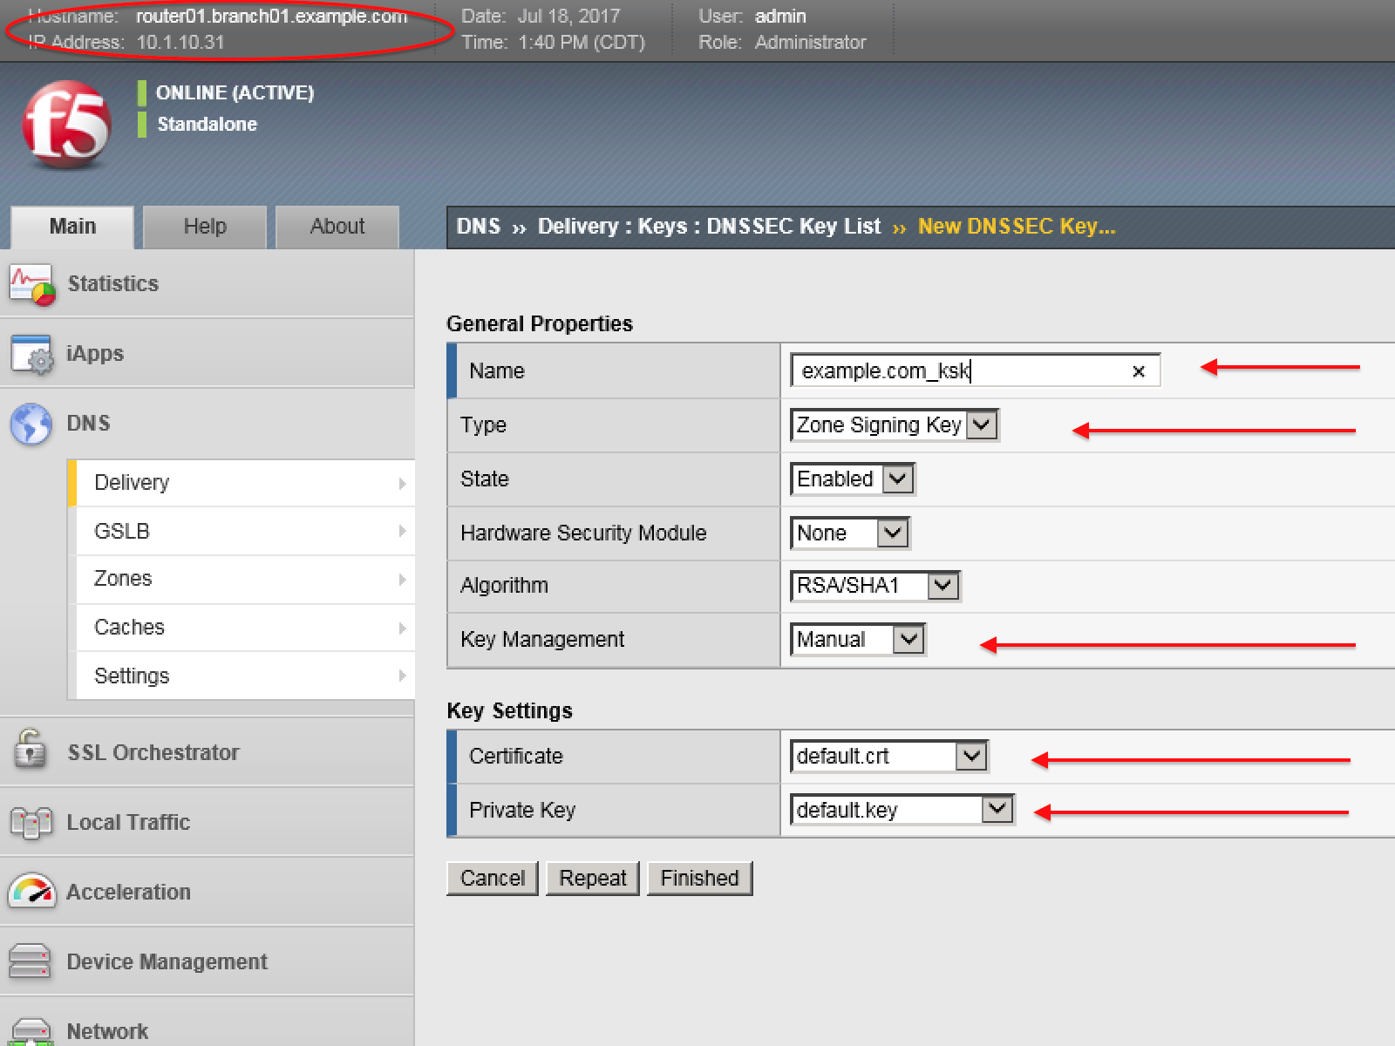Click the Hardware Security Module label
Image resolution: width=1395 pixels, height=1046 pixels.
583,533
